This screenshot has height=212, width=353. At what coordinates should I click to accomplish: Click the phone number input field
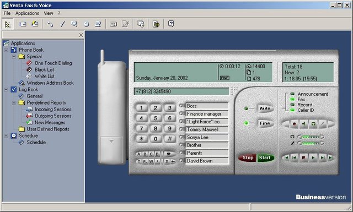click(181, 91)
